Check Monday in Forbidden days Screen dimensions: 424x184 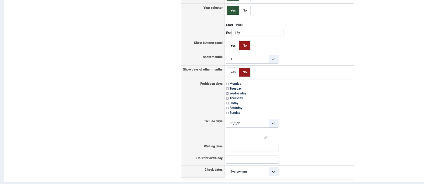228,84
